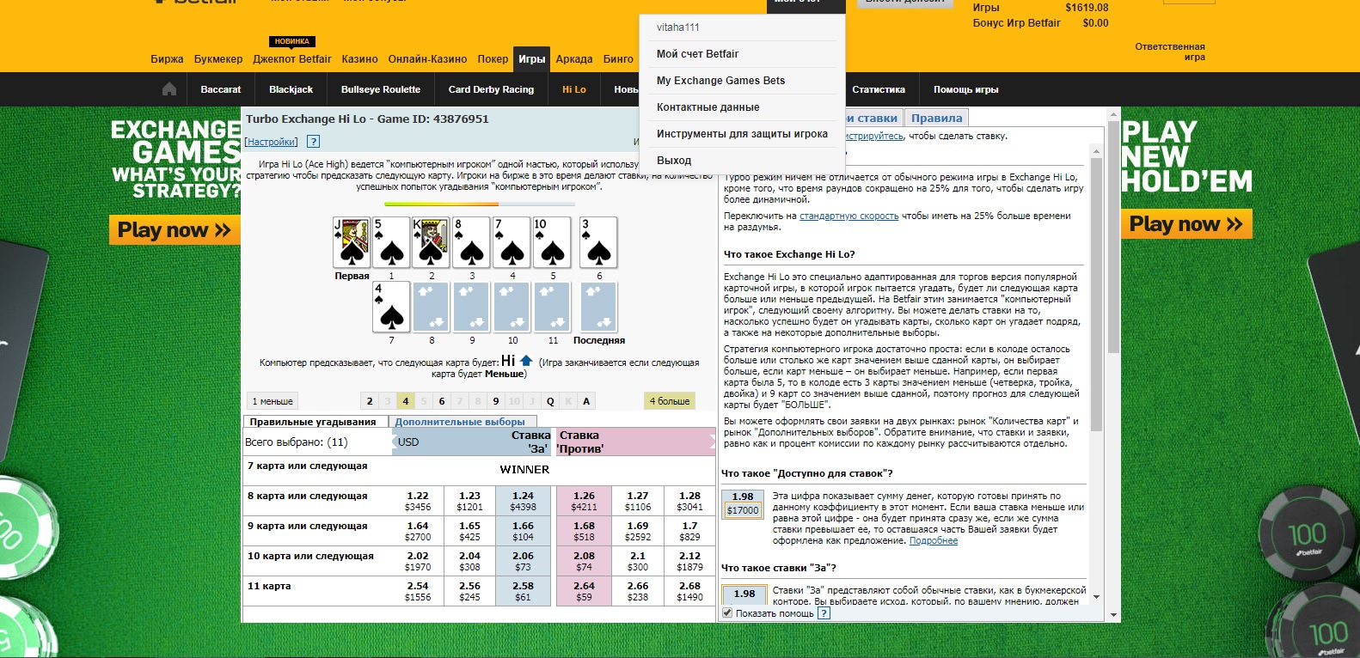The height and width of the screenshot is (658, 1360).
Task: Select the Правильные угадывания tab
Action: [313, 422]
